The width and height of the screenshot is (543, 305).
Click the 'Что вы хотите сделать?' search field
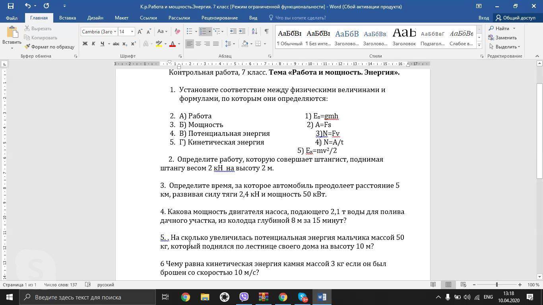tap(301, 17)
